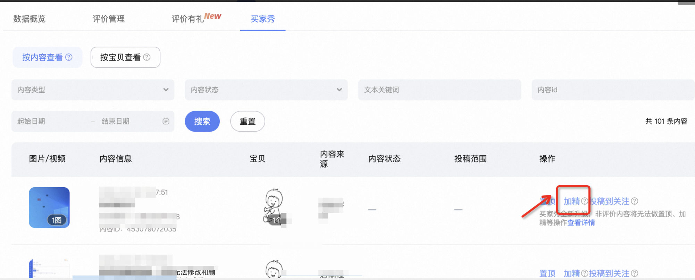Click 置顶 link in the first row
Image resolution: width=695 pixels, height=280 pixels.
547,201
